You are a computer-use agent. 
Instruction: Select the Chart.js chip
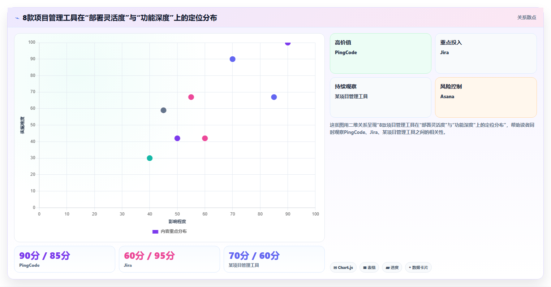click(343, 268)
